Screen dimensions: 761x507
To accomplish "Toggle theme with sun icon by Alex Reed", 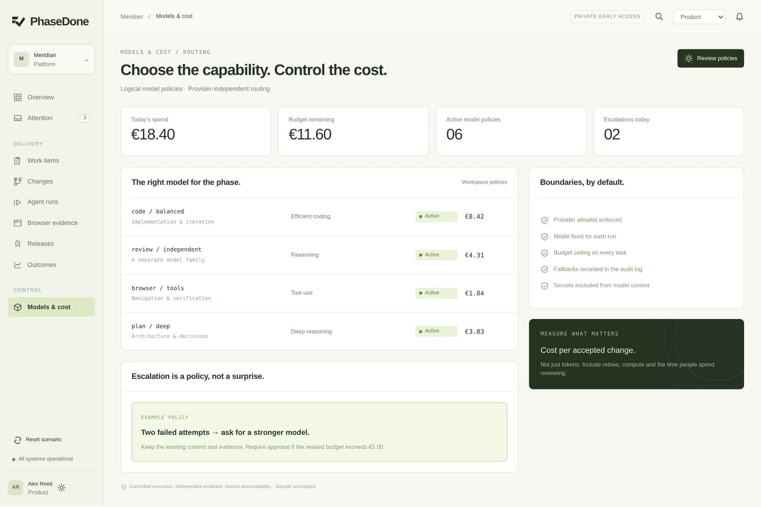I will tap(62, 488).
